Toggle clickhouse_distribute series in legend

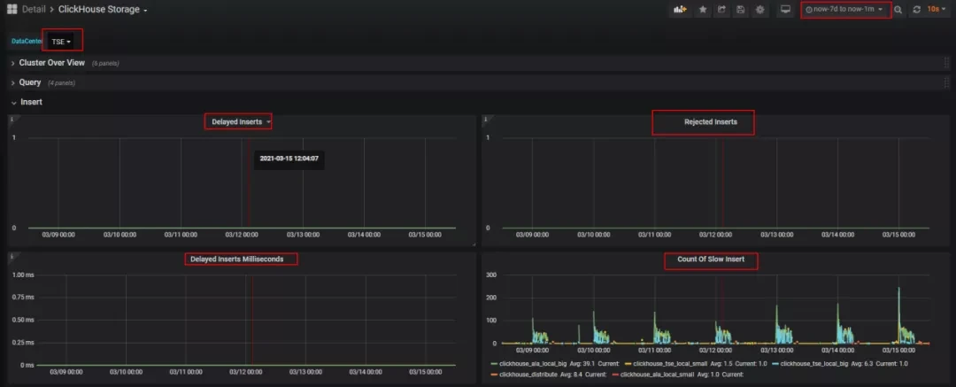(530, 375)
